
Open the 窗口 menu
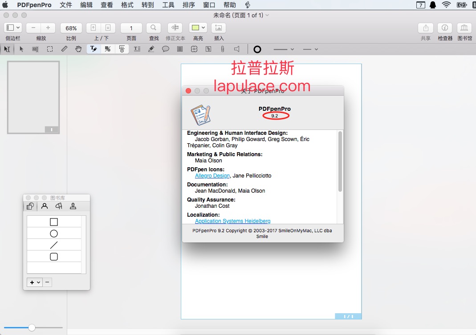tap(209, 5)
